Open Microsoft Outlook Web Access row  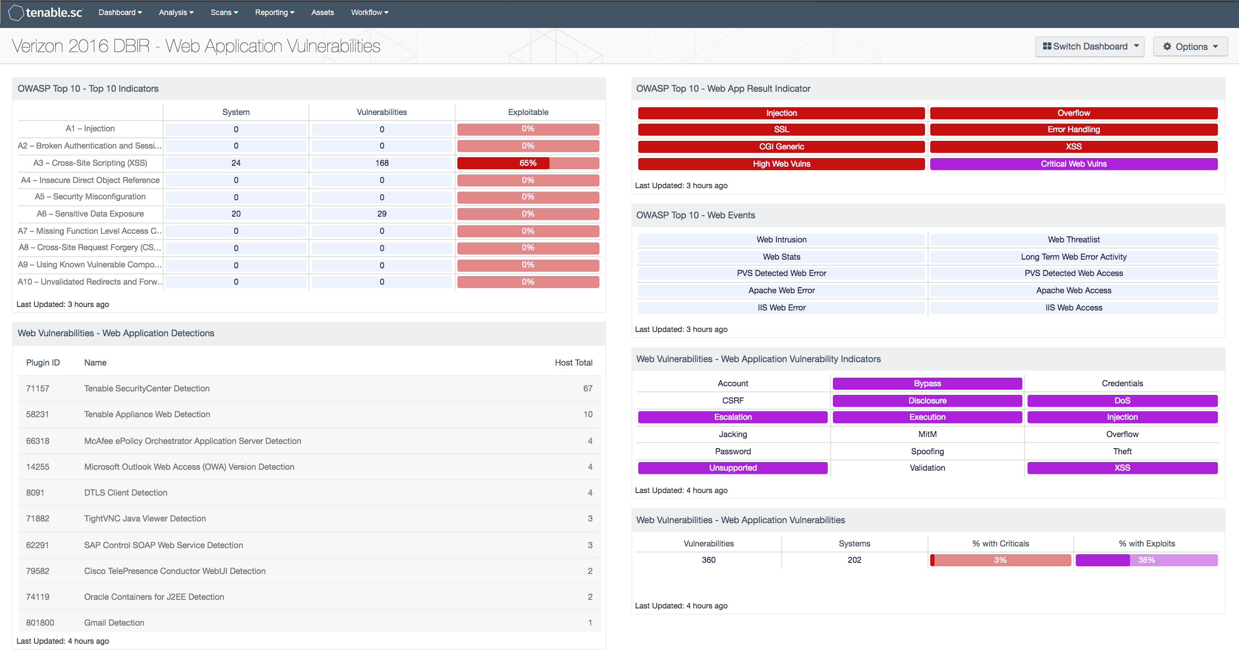pyautogui.click(x=309, y=467)
